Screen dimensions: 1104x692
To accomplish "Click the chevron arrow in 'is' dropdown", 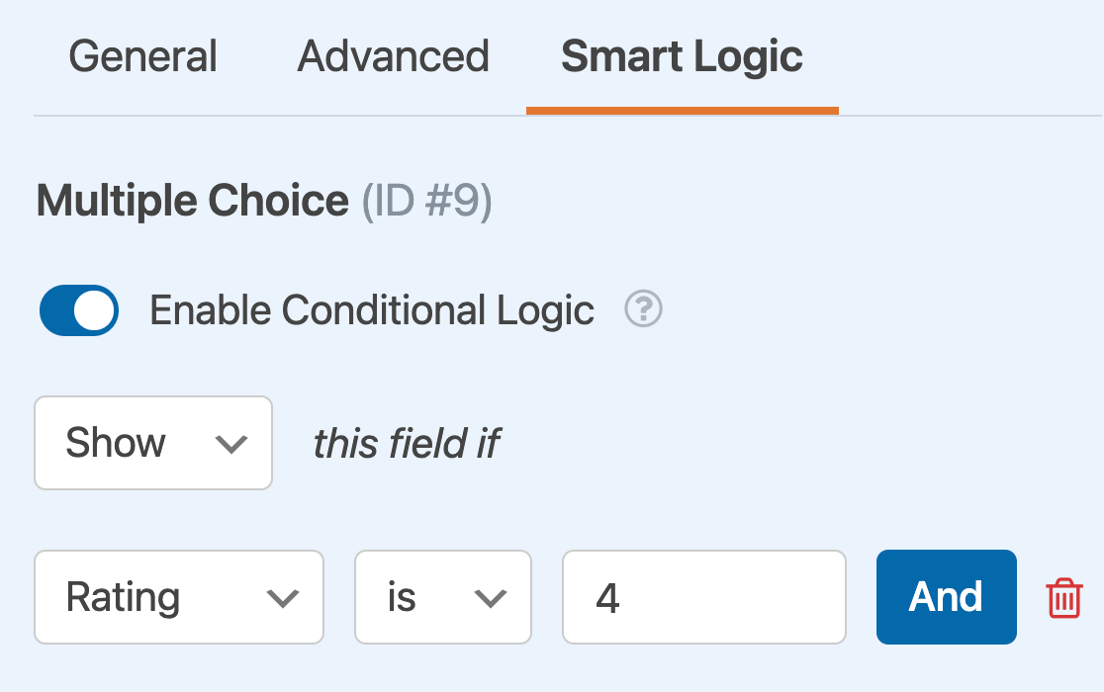I will 490,598.
